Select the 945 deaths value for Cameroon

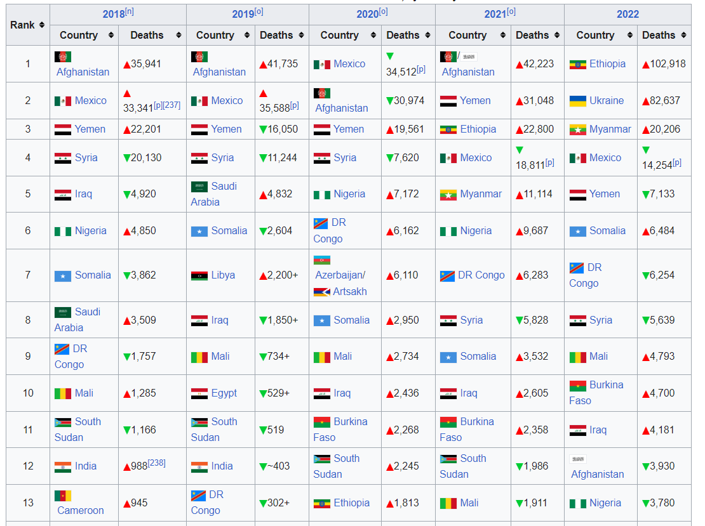(135, 503)
